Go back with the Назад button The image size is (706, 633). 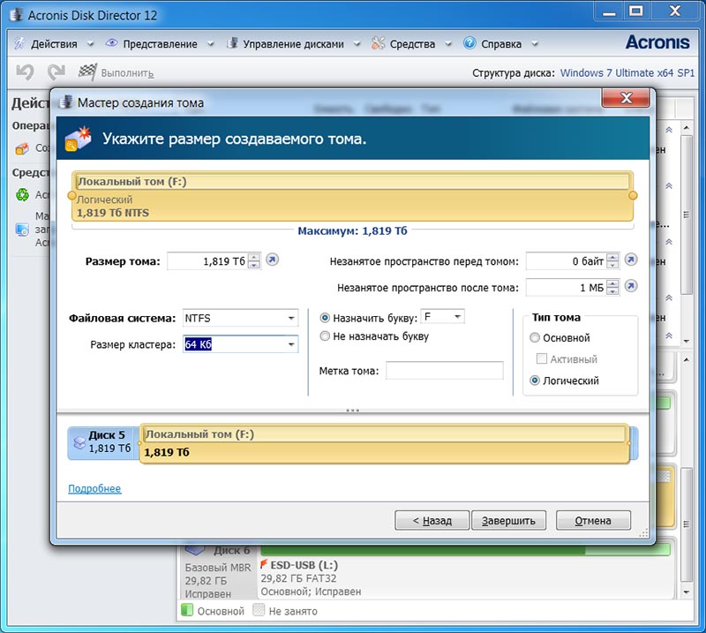432,520
